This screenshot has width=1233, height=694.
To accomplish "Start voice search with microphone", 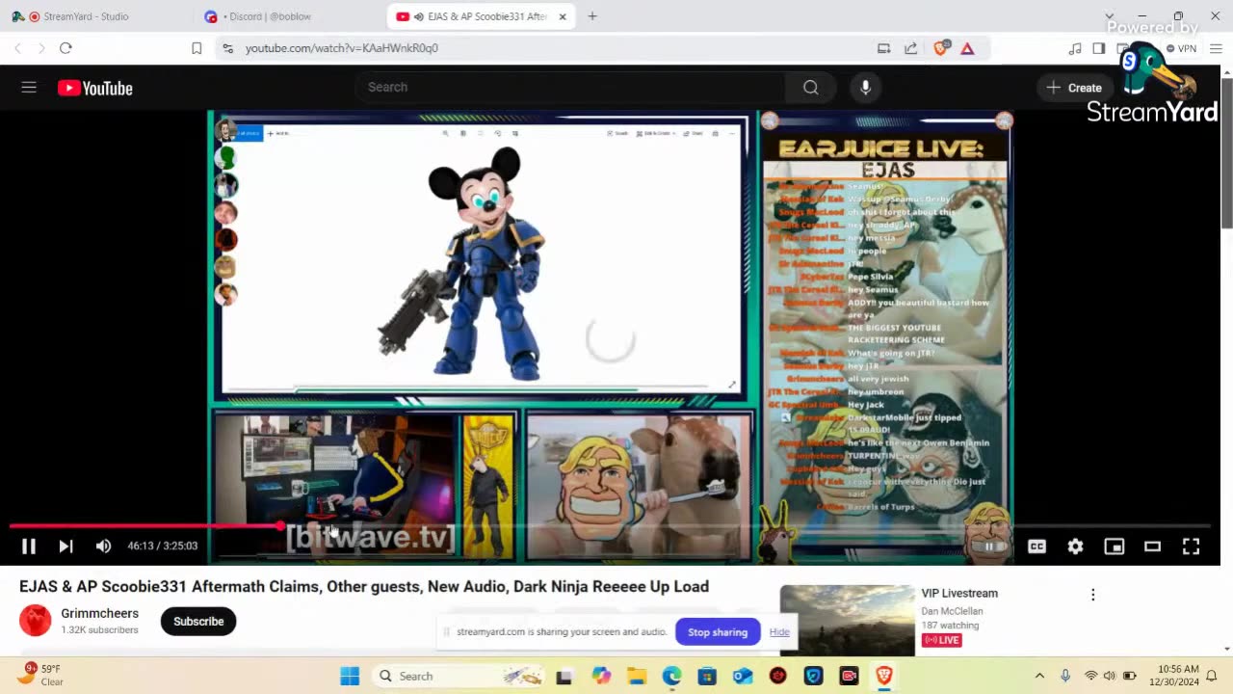I will click(x=865, y=88).
